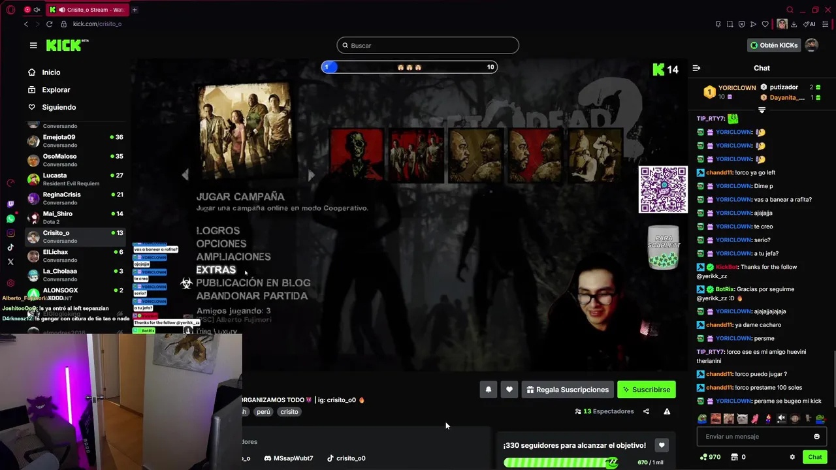This screenshot has height=470, width=836.
Task: Open the ElLichax followed channel
Action: [74, 256]
